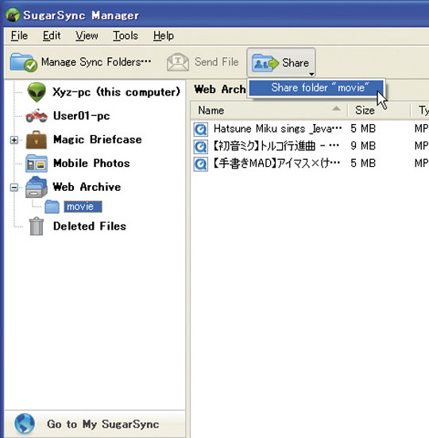The width and height of the screenshot is (429, 438).
Task: Click the Send File envelope icon
Action: (x=178, y=62)
